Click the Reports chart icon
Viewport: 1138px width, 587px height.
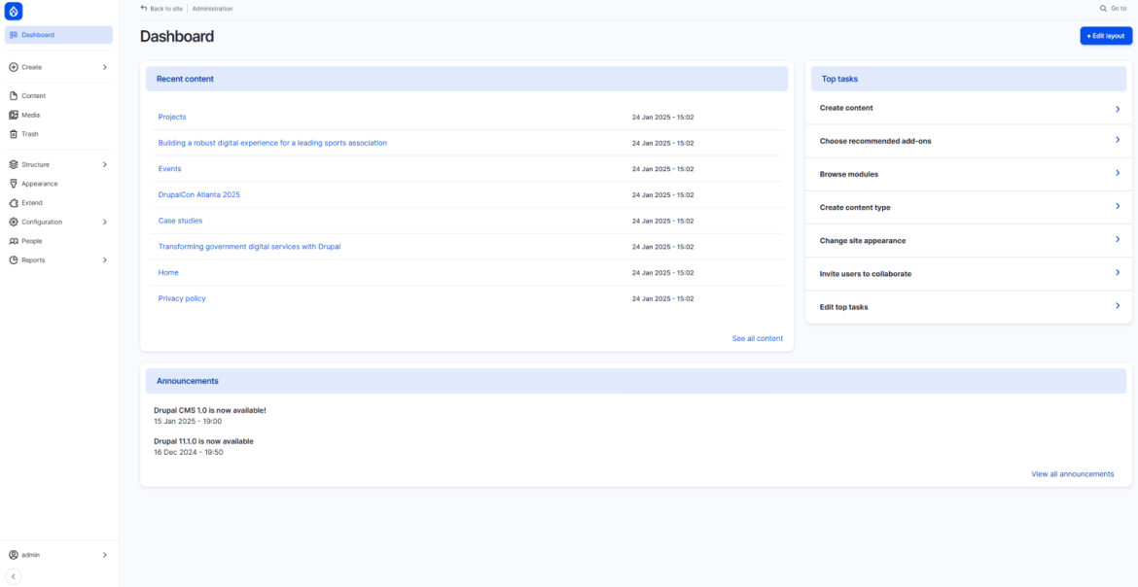pos(14,259)
